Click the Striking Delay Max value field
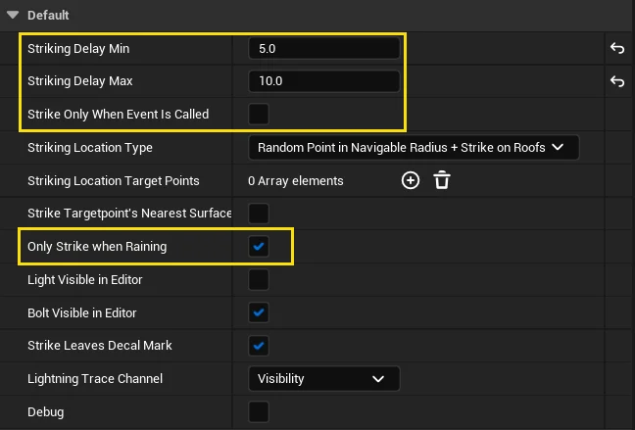The image size is (635, 430). pyautogui.click(x=323, y=81)
